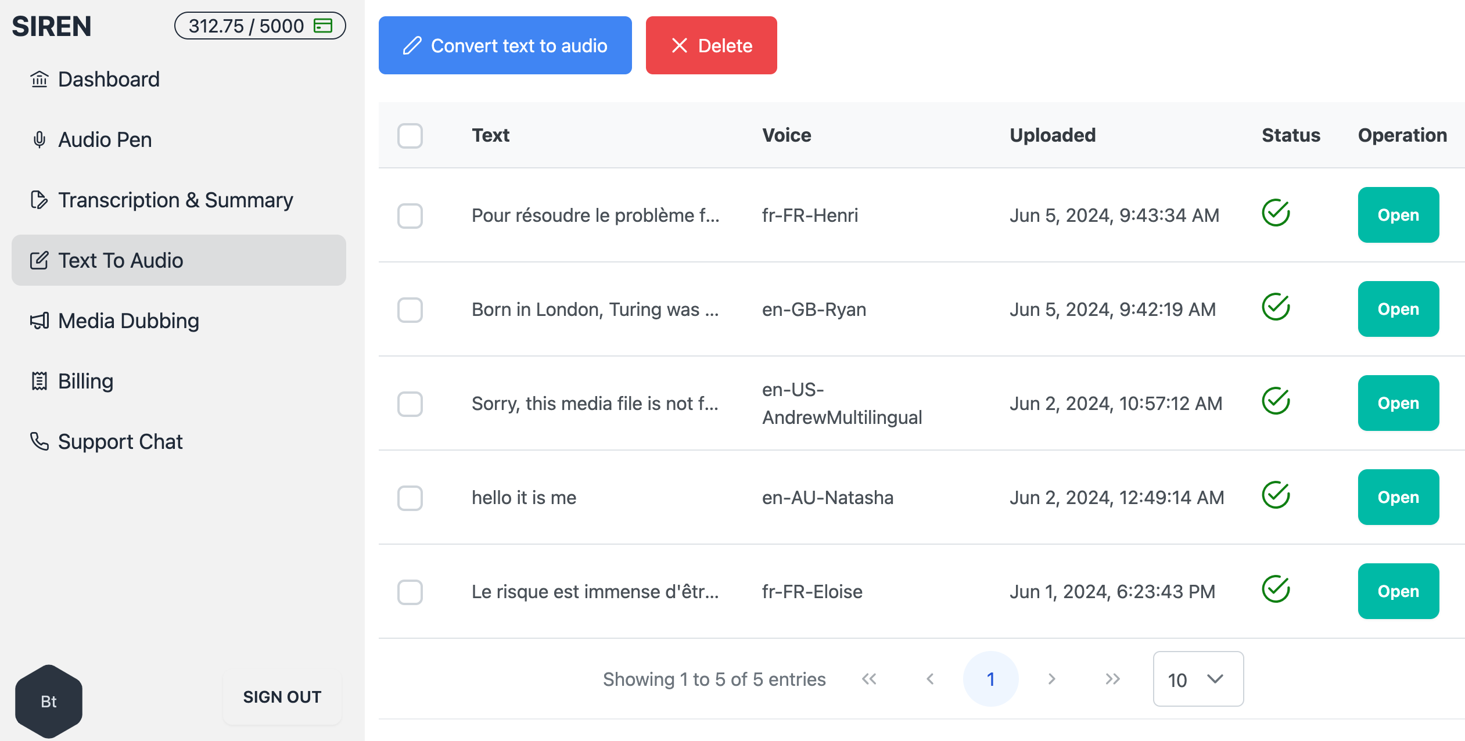Click the credit card icon beside credits balance

[x=323, y=26]
